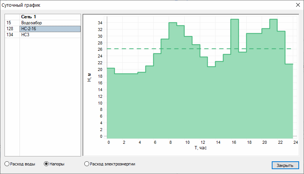
Task: Click the Т, час horizontal axis label
Action: [x=200, y=148]
